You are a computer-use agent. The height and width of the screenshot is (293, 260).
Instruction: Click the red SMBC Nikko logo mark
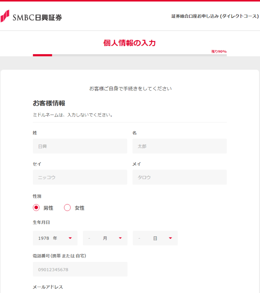[5, 16]
